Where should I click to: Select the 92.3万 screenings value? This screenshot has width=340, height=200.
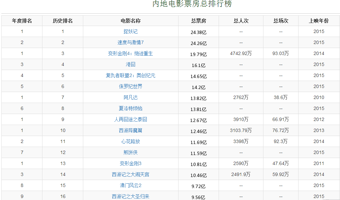(281, 141)
